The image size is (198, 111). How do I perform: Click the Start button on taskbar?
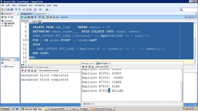coord(5,109)
